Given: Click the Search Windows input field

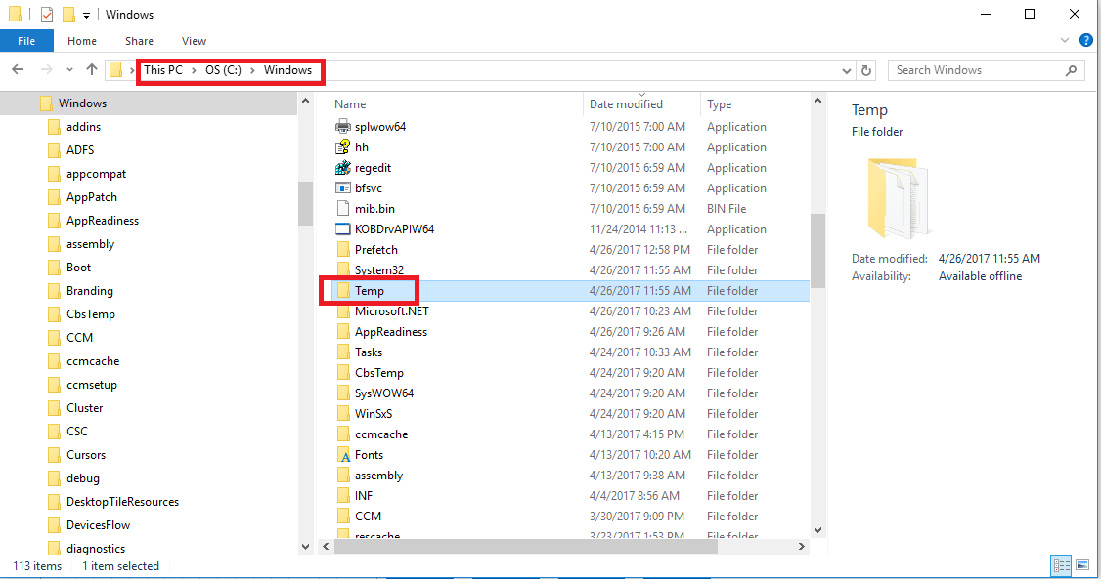Looking at the screenshot, I should [987, 70].
